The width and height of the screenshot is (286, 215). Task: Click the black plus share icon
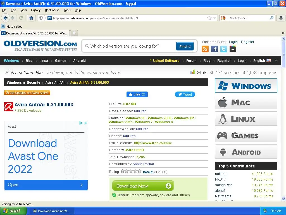click(233, 49)
